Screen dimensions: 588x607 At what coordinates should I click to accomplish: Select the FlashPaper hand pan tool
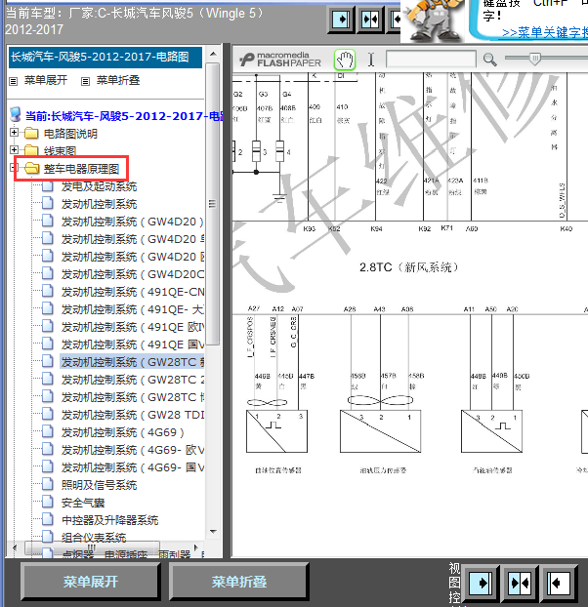point(345,60)
